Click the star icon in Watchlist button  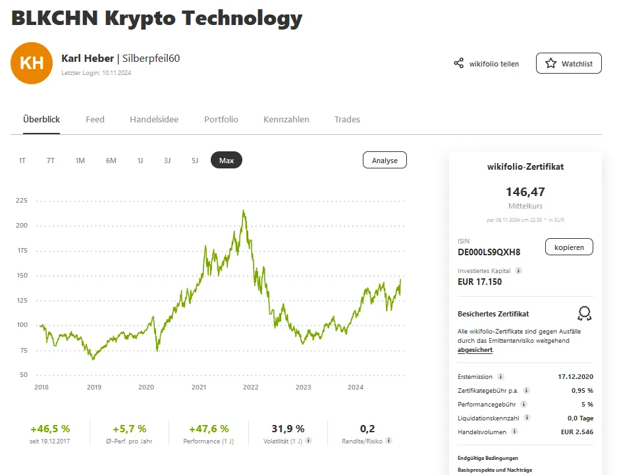coord(551,63)
